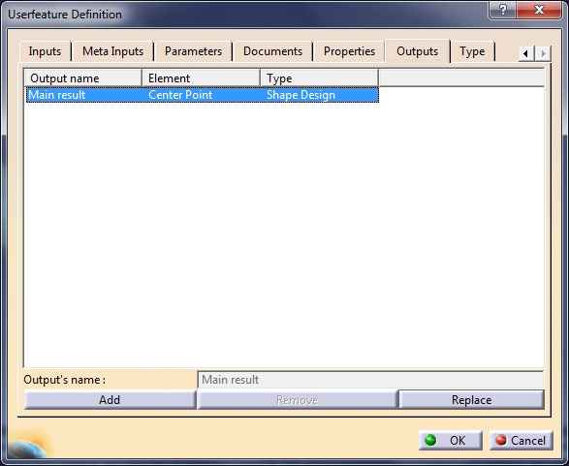Click the Type column header
The height and width of the screenshot is (466, 569).
click(x=319, y=78)
